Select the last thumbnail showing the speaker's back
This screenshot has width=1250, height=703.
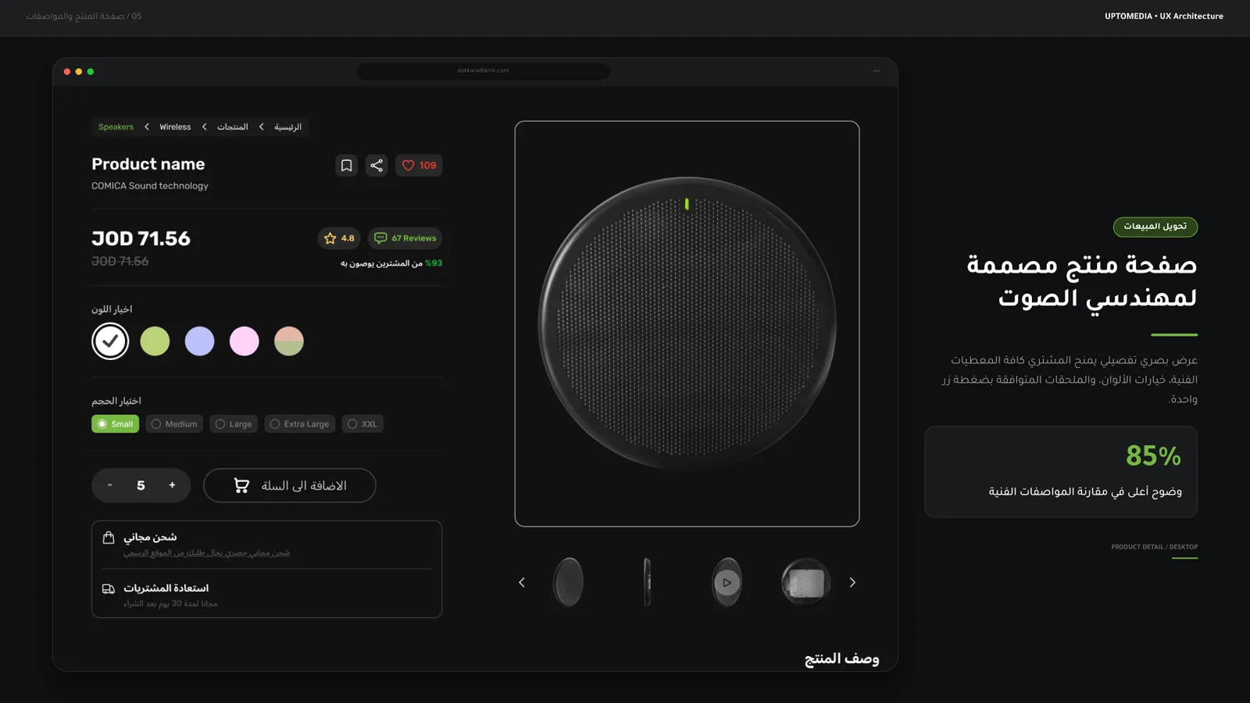point(805,582)
